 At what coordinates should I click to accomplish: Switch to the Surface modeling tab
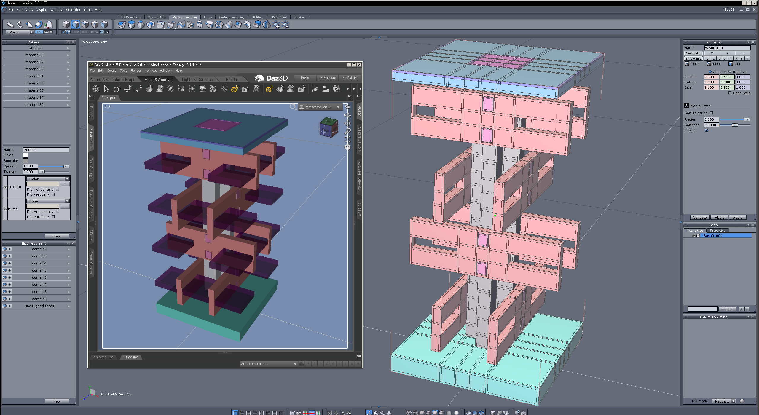click(x=232, y=17)
